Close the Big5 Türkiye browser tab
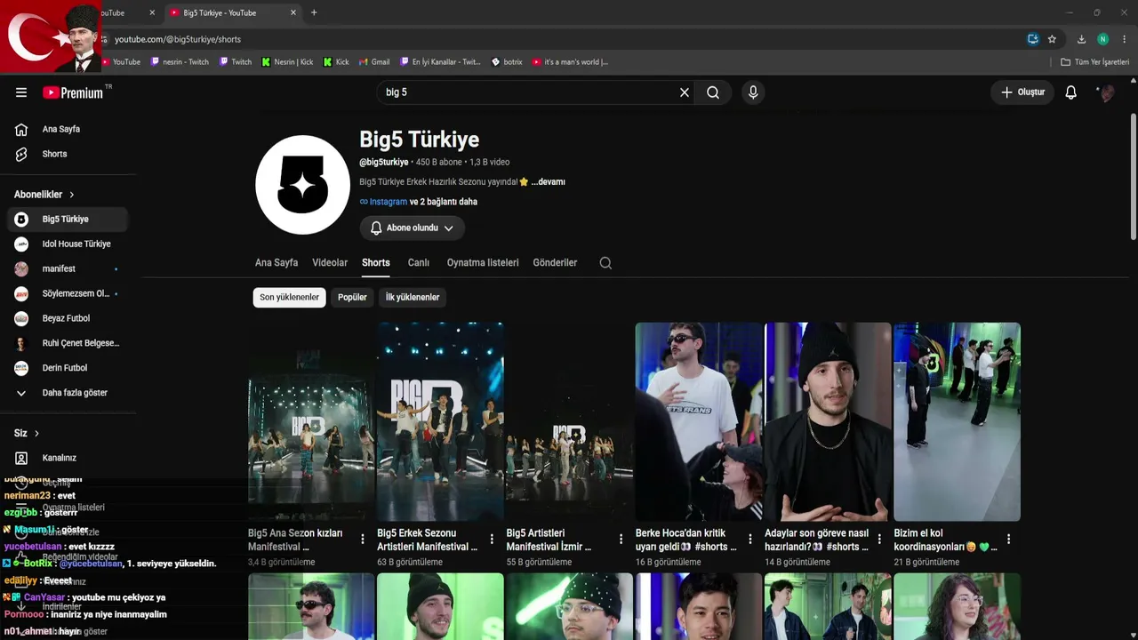1138x640 pixels. (293, 12)
